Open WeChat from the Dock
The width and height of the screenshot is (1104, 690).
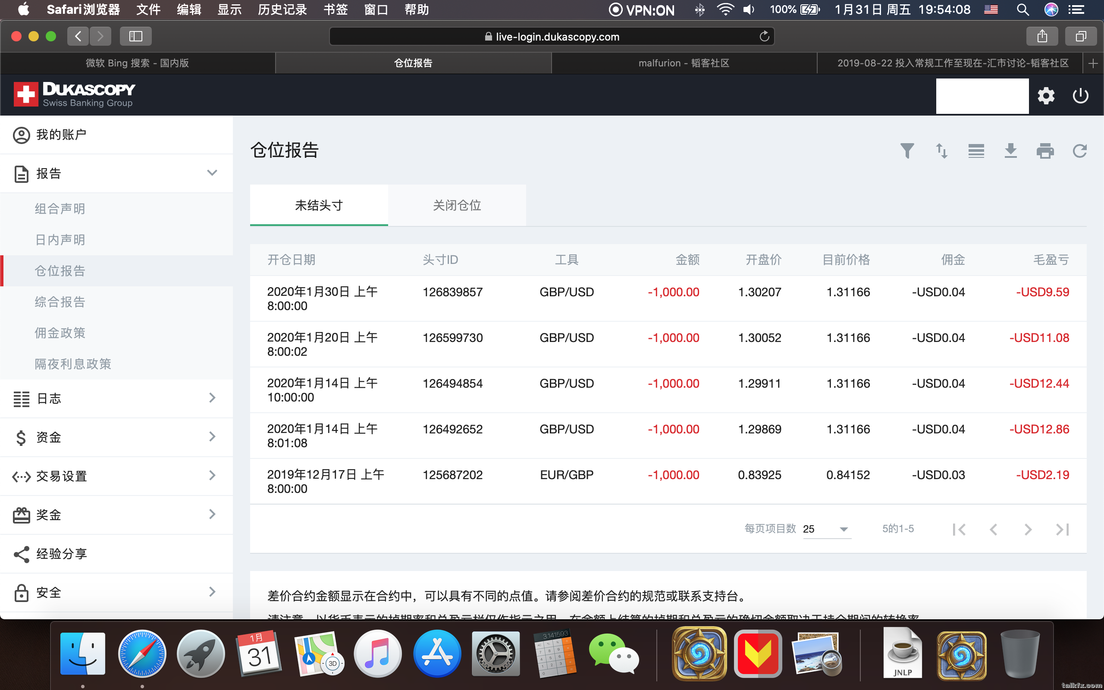coord(614,654)
